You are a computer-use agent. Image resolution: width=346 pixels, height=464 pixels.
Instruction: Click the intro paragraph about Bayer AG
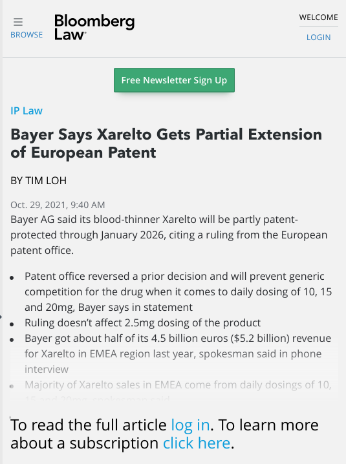click(169, 235)
